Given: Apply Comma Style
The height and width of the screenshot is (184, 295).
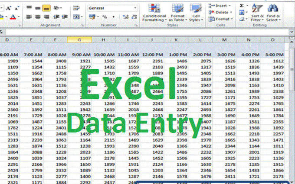Looking at the screenshot, I should [114, 17].
